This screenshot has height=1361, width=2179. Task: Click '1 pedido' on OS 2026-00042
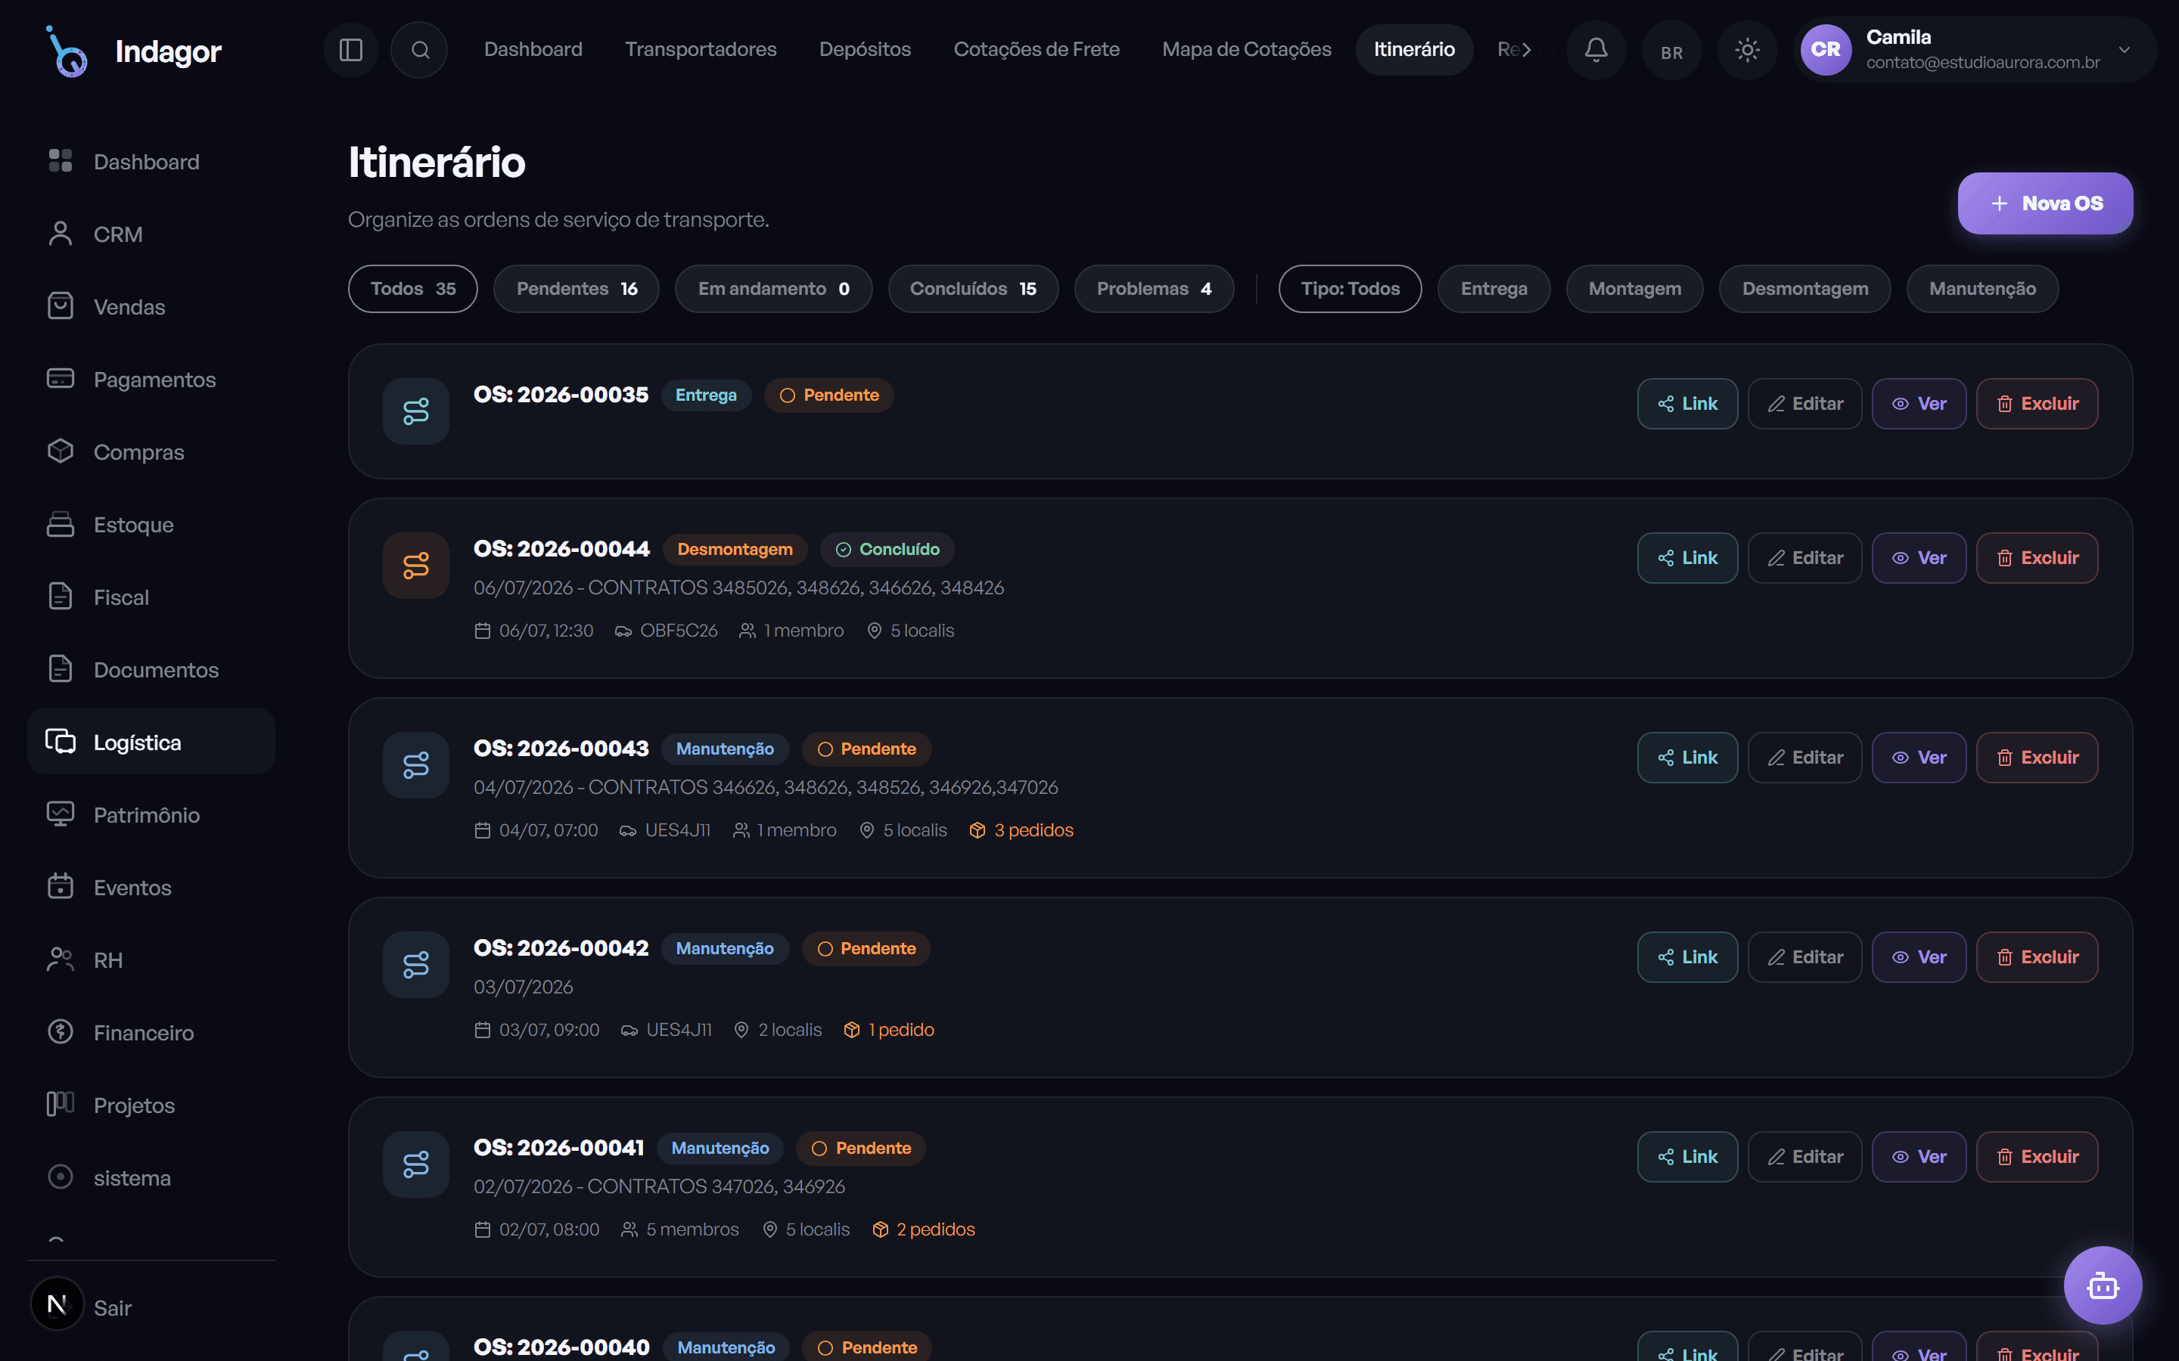tap(889, 1030)
